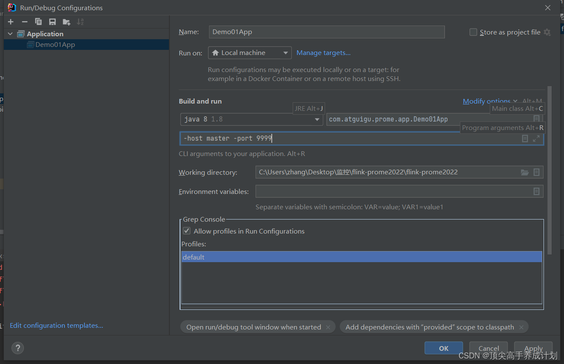The height and width of the screenshot is (364, 564).
Task: Uncheck Allow profiles in Run Configurations
Action: point(186,231)
